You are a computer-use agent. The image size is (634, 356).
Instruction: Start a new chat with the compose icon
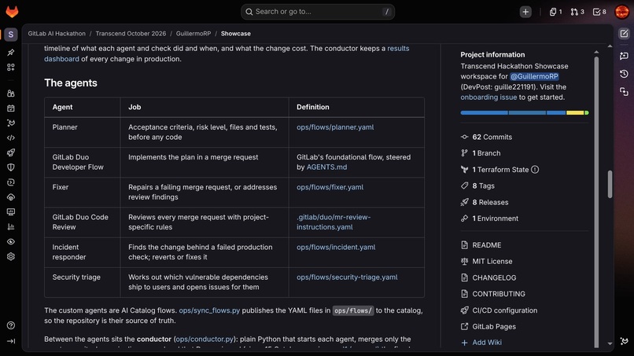[x=624, y=34]
